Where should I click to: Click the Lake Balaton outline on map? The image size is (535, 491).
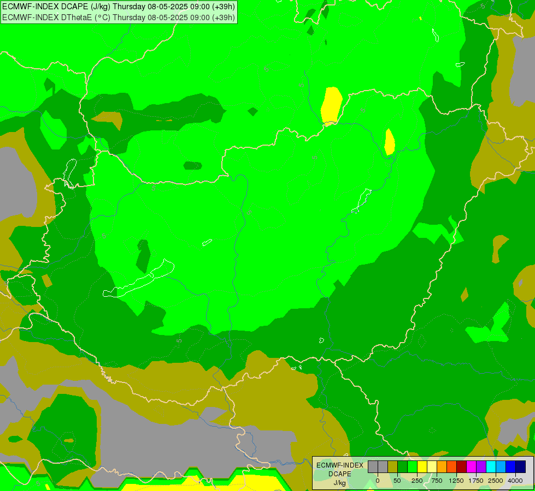coord(138,278)
